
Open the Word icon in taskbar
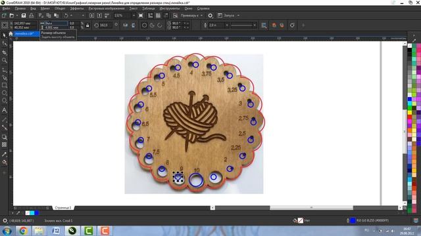click(x=56, y=231)
